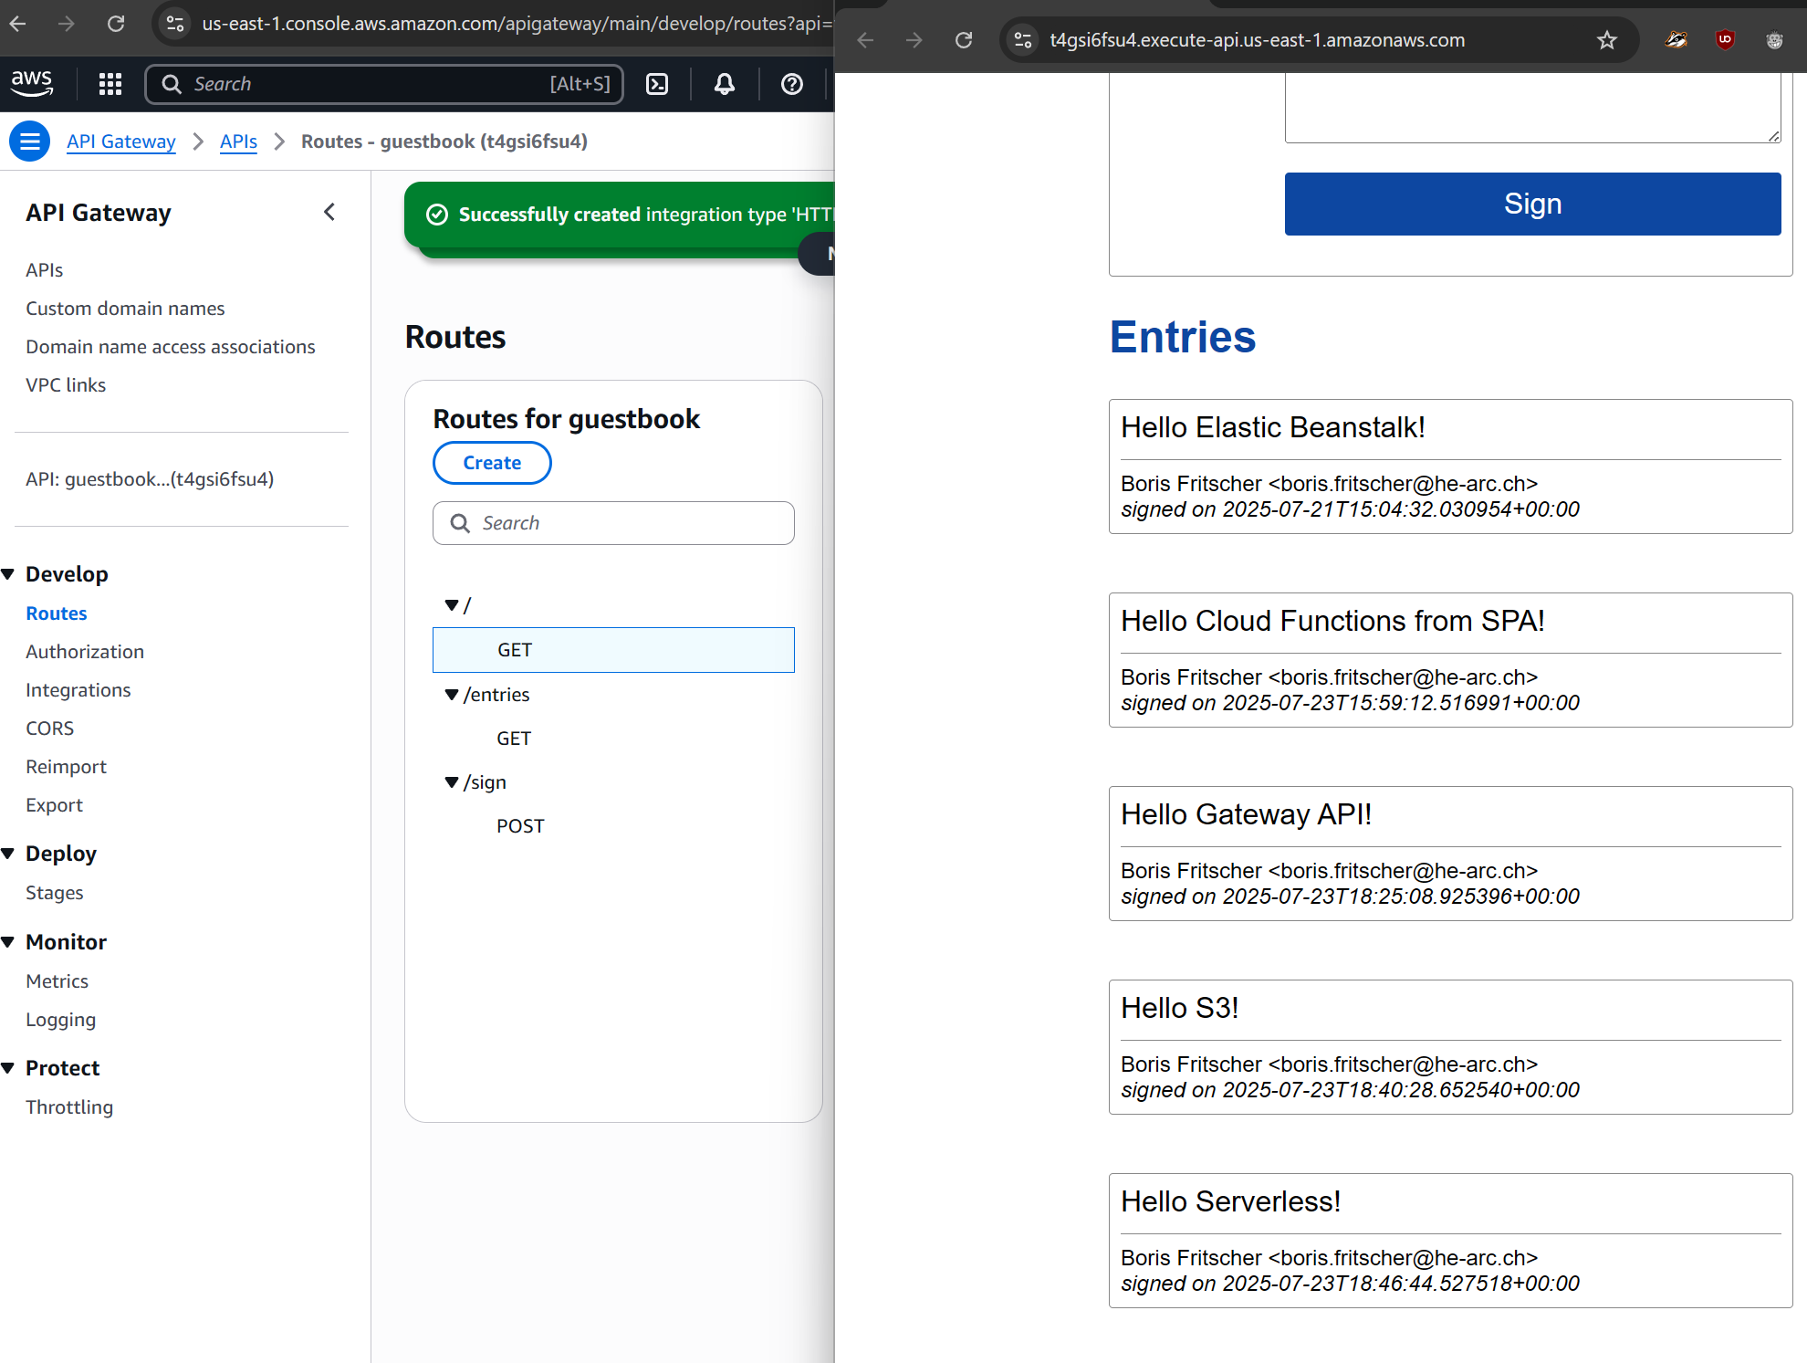Click the Create route button
This screenshot has height=1363, width=1807.
pyautogui.click(x=492, y=463)
